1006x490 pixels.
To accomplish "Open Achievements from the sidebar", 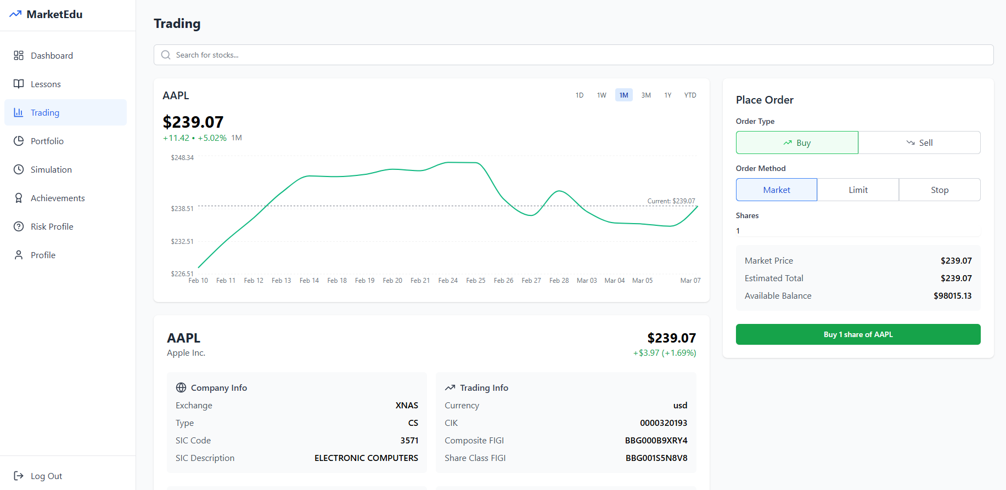I will tap(66, 198).
